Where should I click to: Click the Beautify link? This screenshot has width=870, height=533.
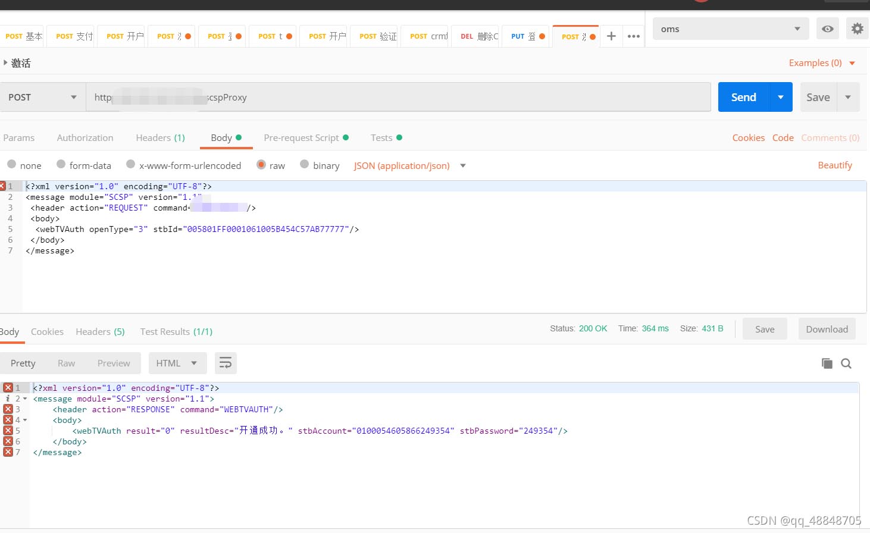pyautogui.click(x=835, y=165)
